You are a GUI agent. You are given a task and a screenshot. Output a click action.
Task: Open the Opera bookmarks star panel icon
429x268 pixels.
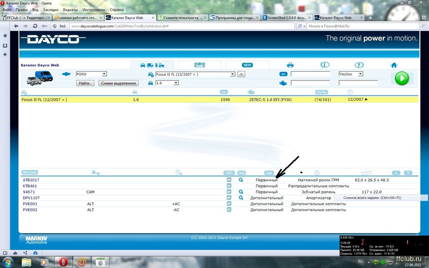(5, 36)
